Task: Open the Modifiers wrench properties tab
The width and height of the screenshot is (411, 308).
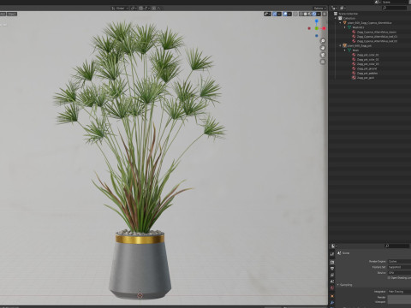Action: pyautogui.click(x=332, y=303)
